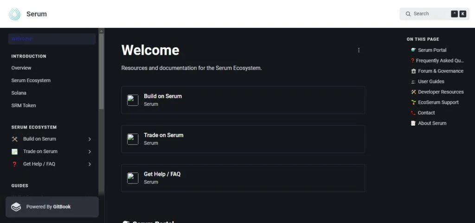
Task: Open the Get Help / FAQ card
Action: (x=243, y=178)
